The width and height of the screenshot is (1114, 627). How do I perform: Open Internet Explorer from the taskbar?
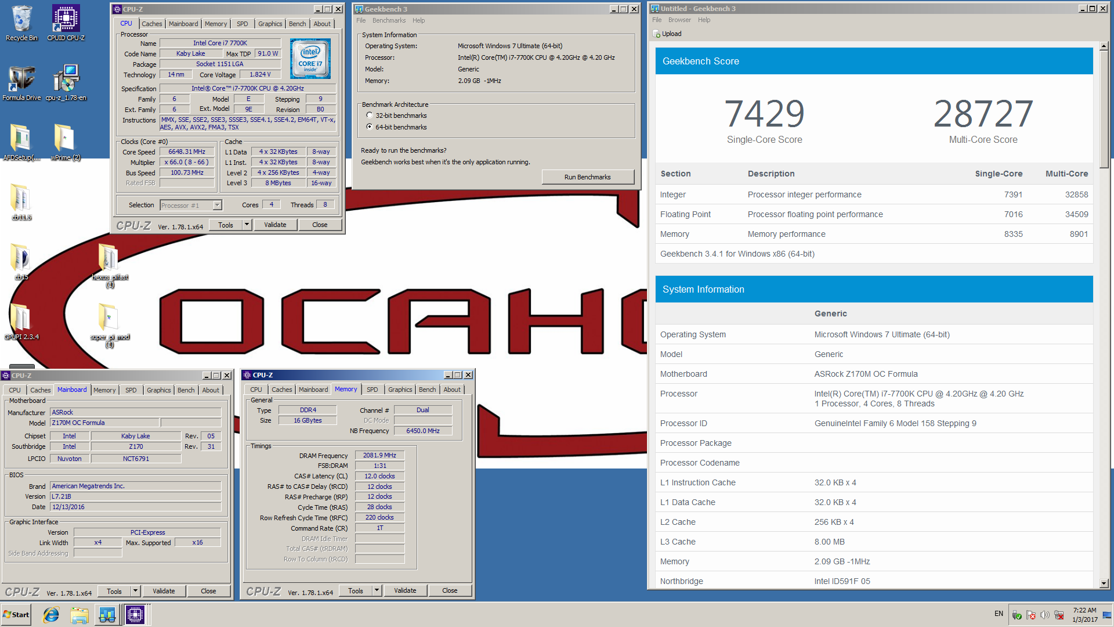pos(51,615)
